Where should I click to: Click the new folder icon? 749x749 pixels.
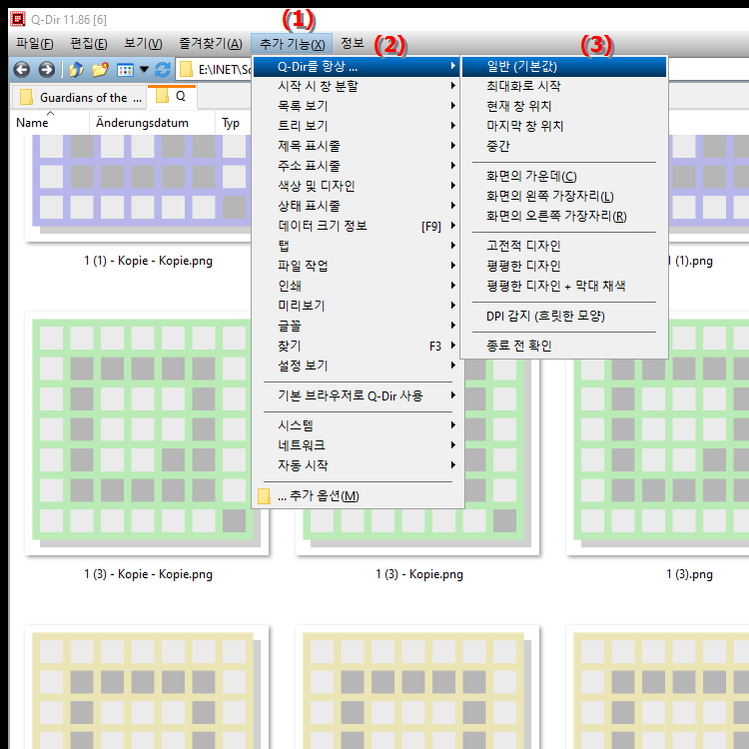pyautogui.click(x=100, y=70)
